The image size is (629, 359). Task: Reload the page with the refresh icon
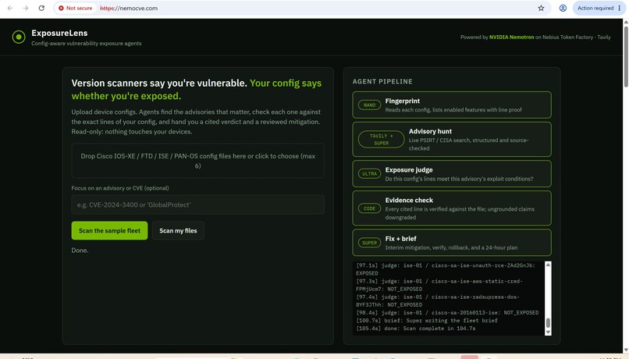tap(41, 8)
